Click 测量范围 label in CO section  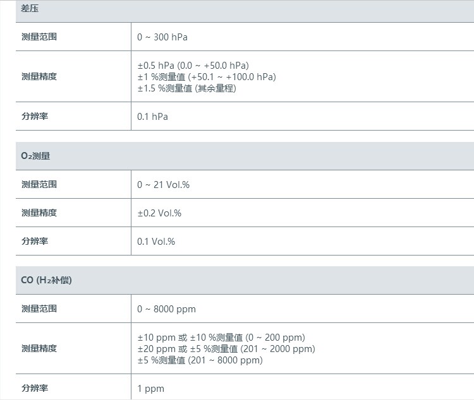[x=39, y=309]
